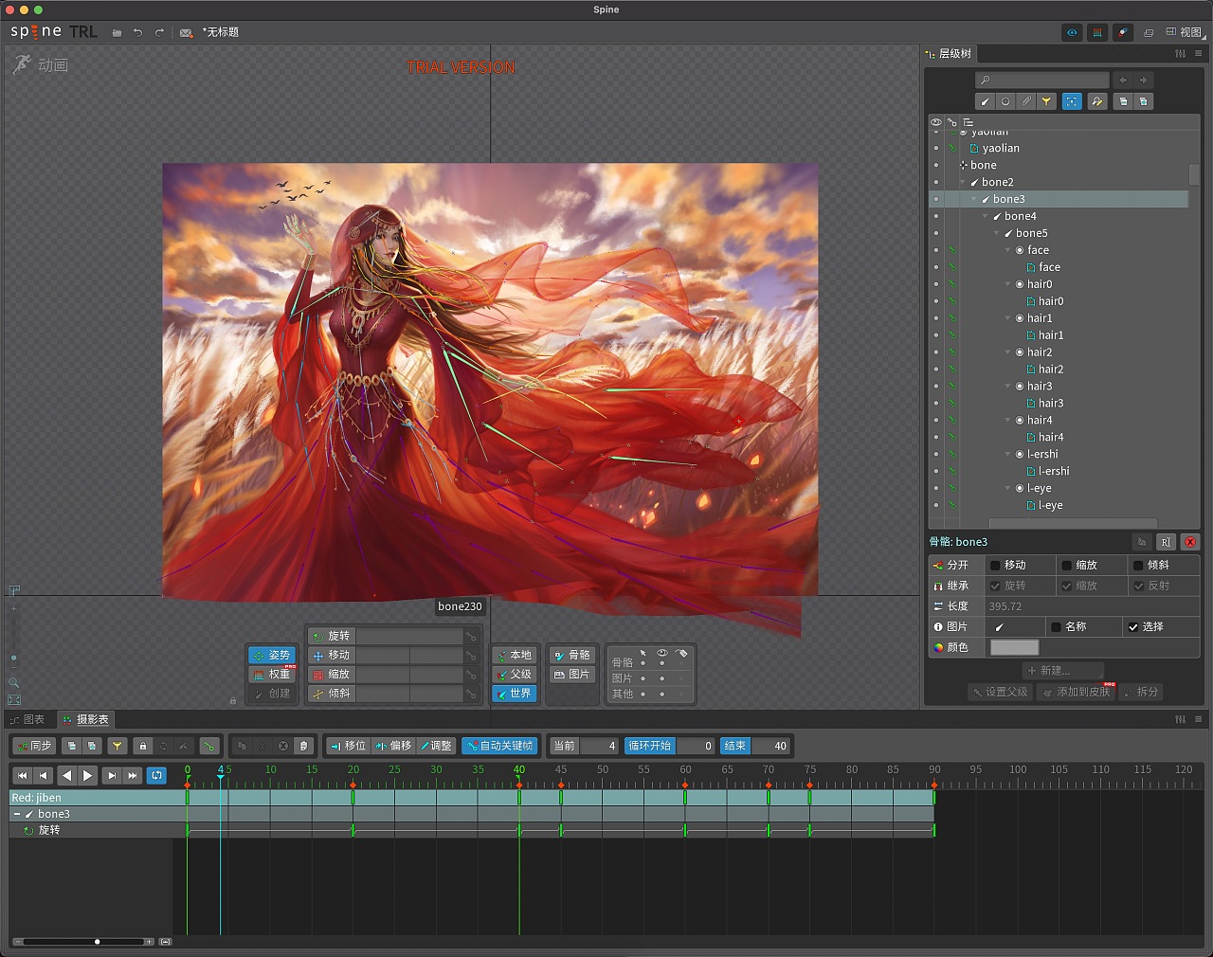Click the slot circle filter icon

pyautogui.click(x=1005, y=101)
